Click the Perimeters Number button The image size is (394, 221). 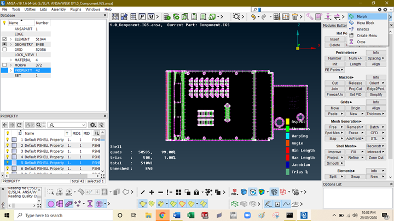334,58
